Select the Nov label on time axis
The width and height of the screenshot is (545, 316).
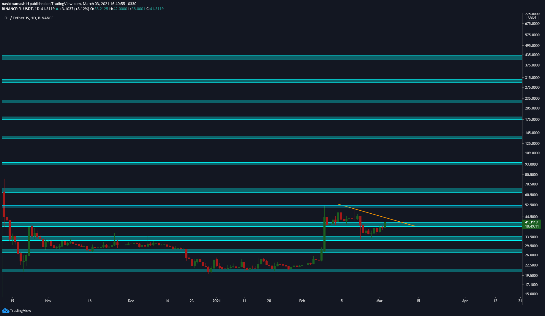48,301
